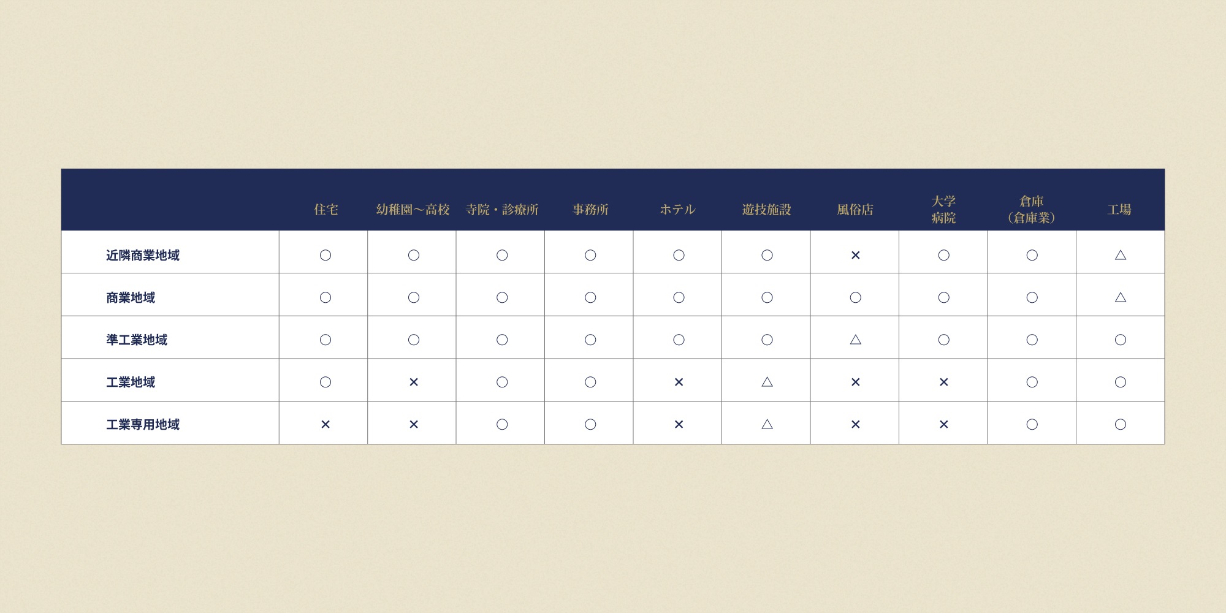Screen dimensions: 1226x613
Task: Click the triangle for 工業地域 under 遊技施設
Action: point(767,381)
